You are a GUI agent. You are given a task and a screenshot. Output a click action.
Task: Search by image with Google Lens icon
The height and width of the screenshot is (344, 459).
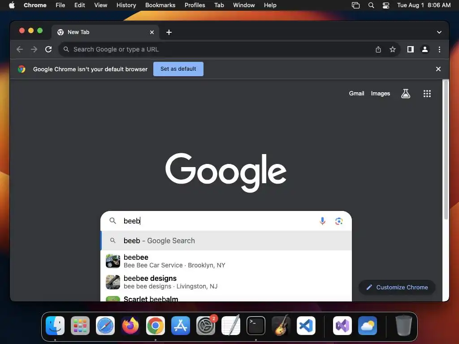pyautogui.click(x=339, y=221)
